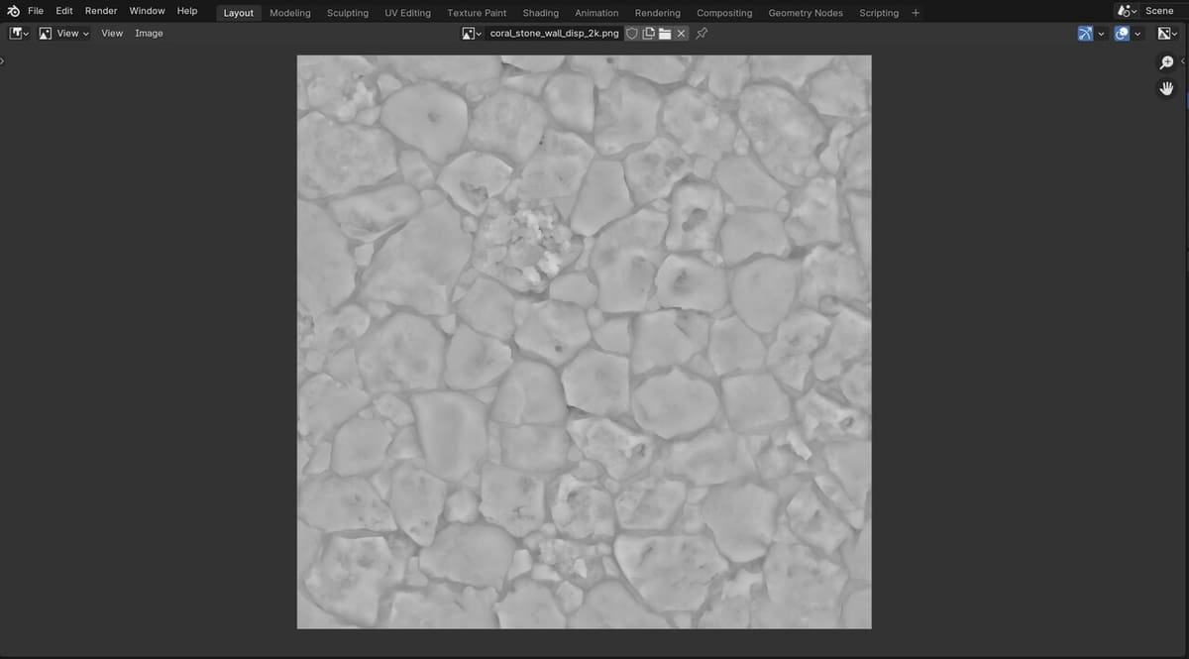This screenshot has width=1189, height=659.
Task: Click the stone wall displacement image
Action: [584, 341]
